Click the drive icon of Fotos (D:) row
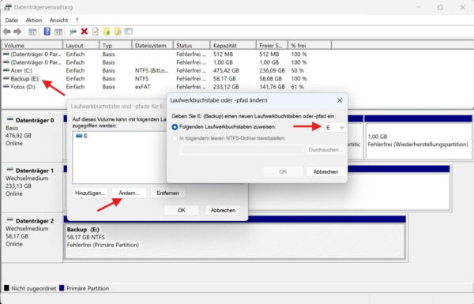The image size is (474, 304). pyautogui.click(x=6, y=87)
